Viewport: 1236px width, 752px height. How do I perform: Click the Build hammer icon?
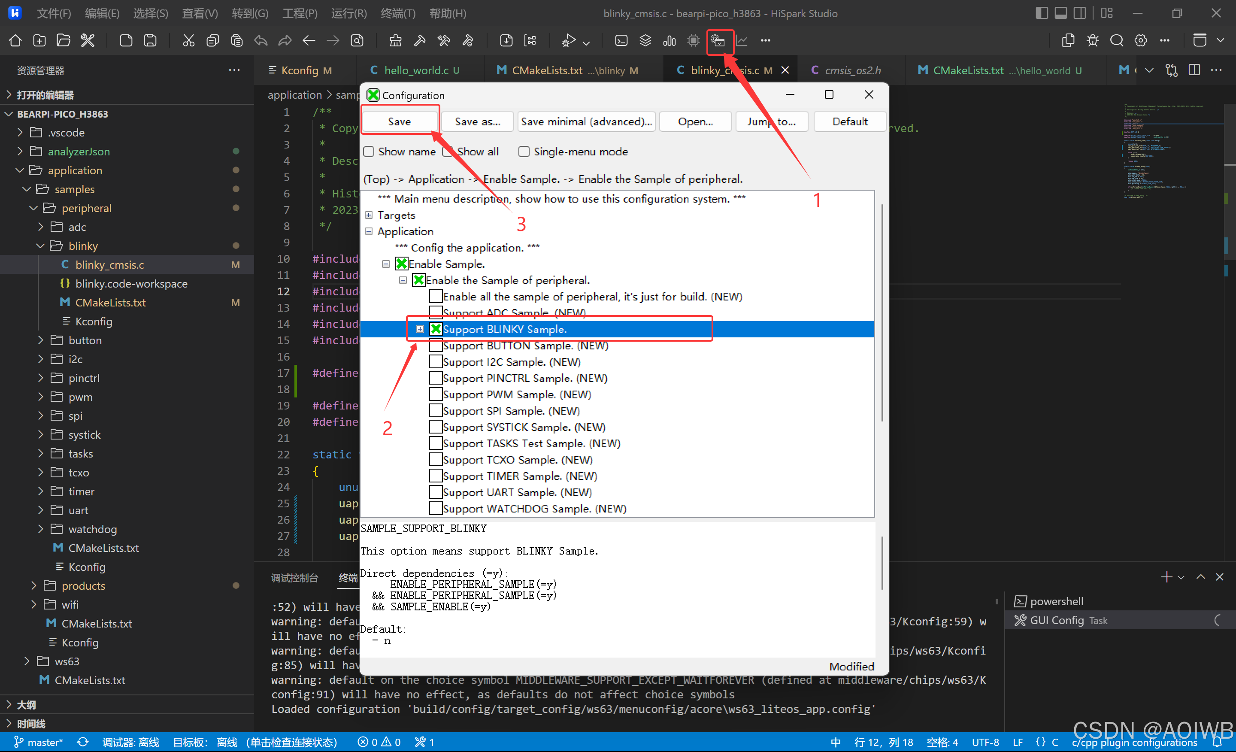[420, 41]
